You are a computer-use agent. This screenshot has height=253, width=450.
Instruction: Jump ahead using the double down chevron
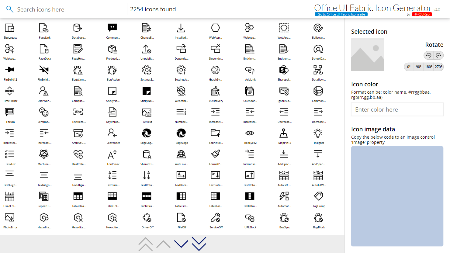pyautogui.click(x=199, y=243)
